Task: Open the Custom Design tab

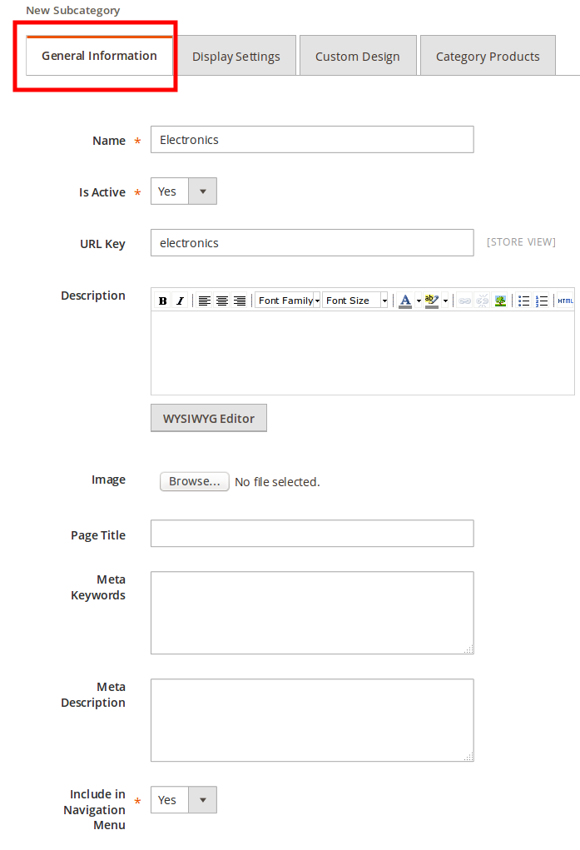Action: click(x=358, y=57)
